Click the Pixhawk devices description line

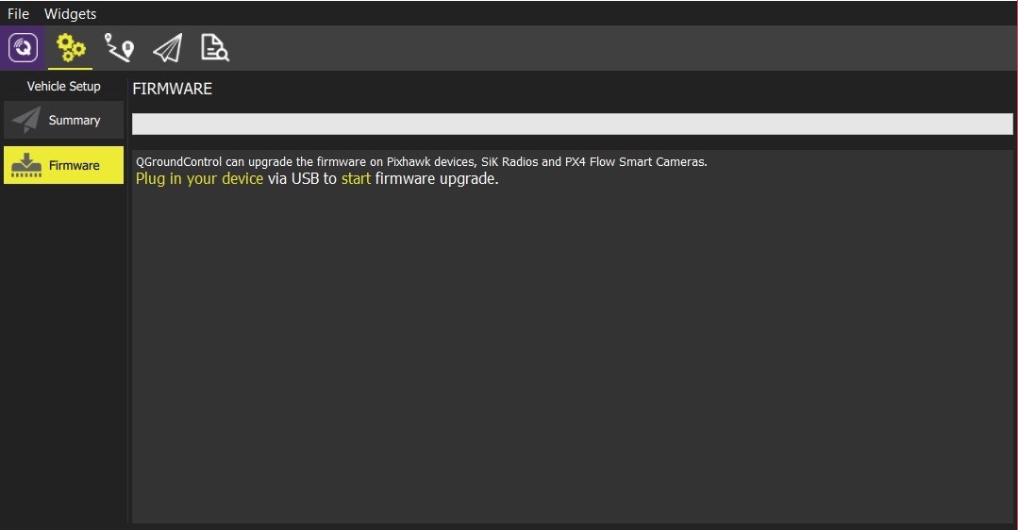pos(421,162)
